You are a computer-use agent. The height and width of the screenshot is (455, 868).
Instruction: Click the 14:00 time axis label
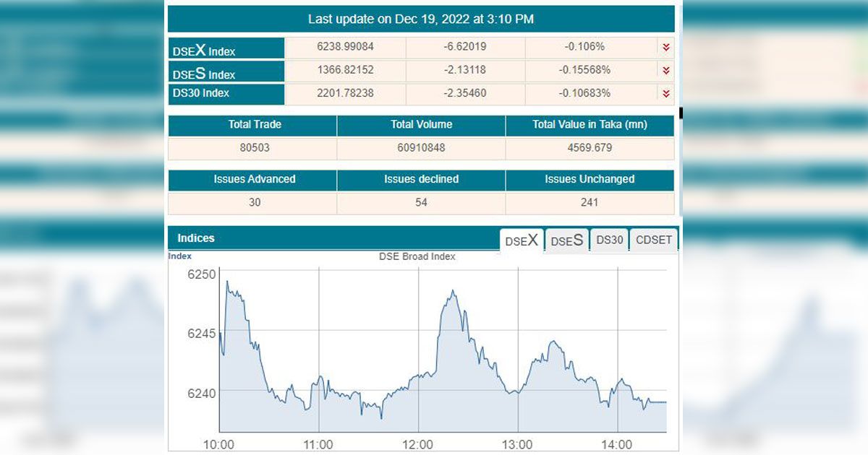(618, 445)
